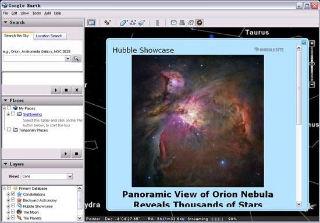Screen dimensions: 320x223
Task: Click the Email envelope toolbar icon
Action: (173, 23)
